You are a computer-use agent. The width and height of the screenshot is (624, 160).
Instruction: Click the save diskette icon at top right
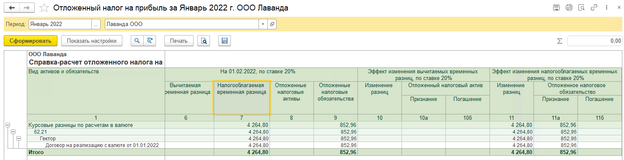click(556, 8)
